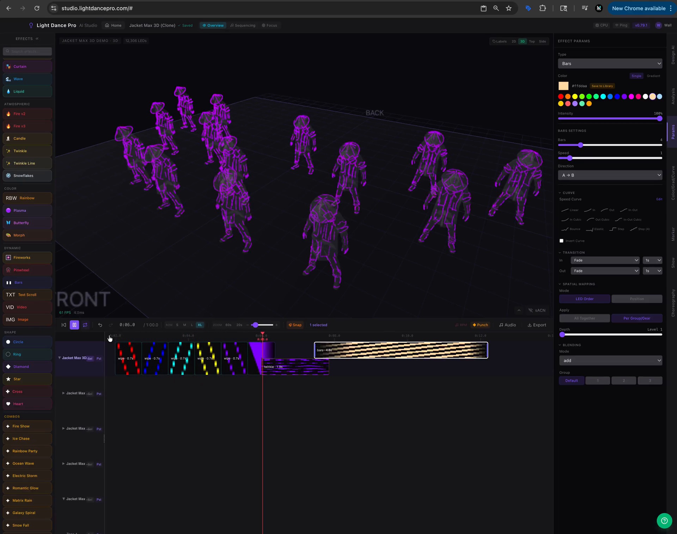
Task: Undo the last action
Action: click(100, 325)
